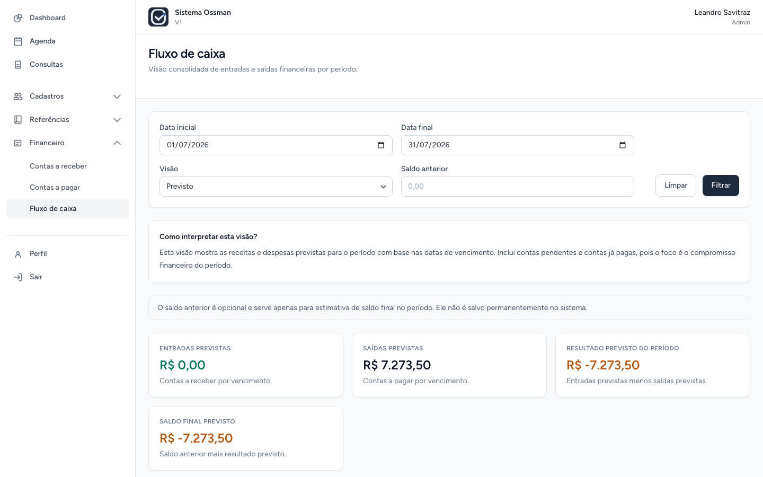Click the Filtrar button
Image resolution: width=763 pixels, height=477 pixels.
(721, 185)
